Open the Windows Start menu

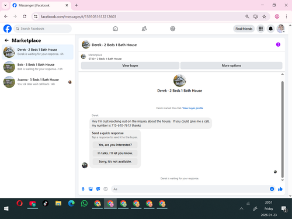point(6,208)
